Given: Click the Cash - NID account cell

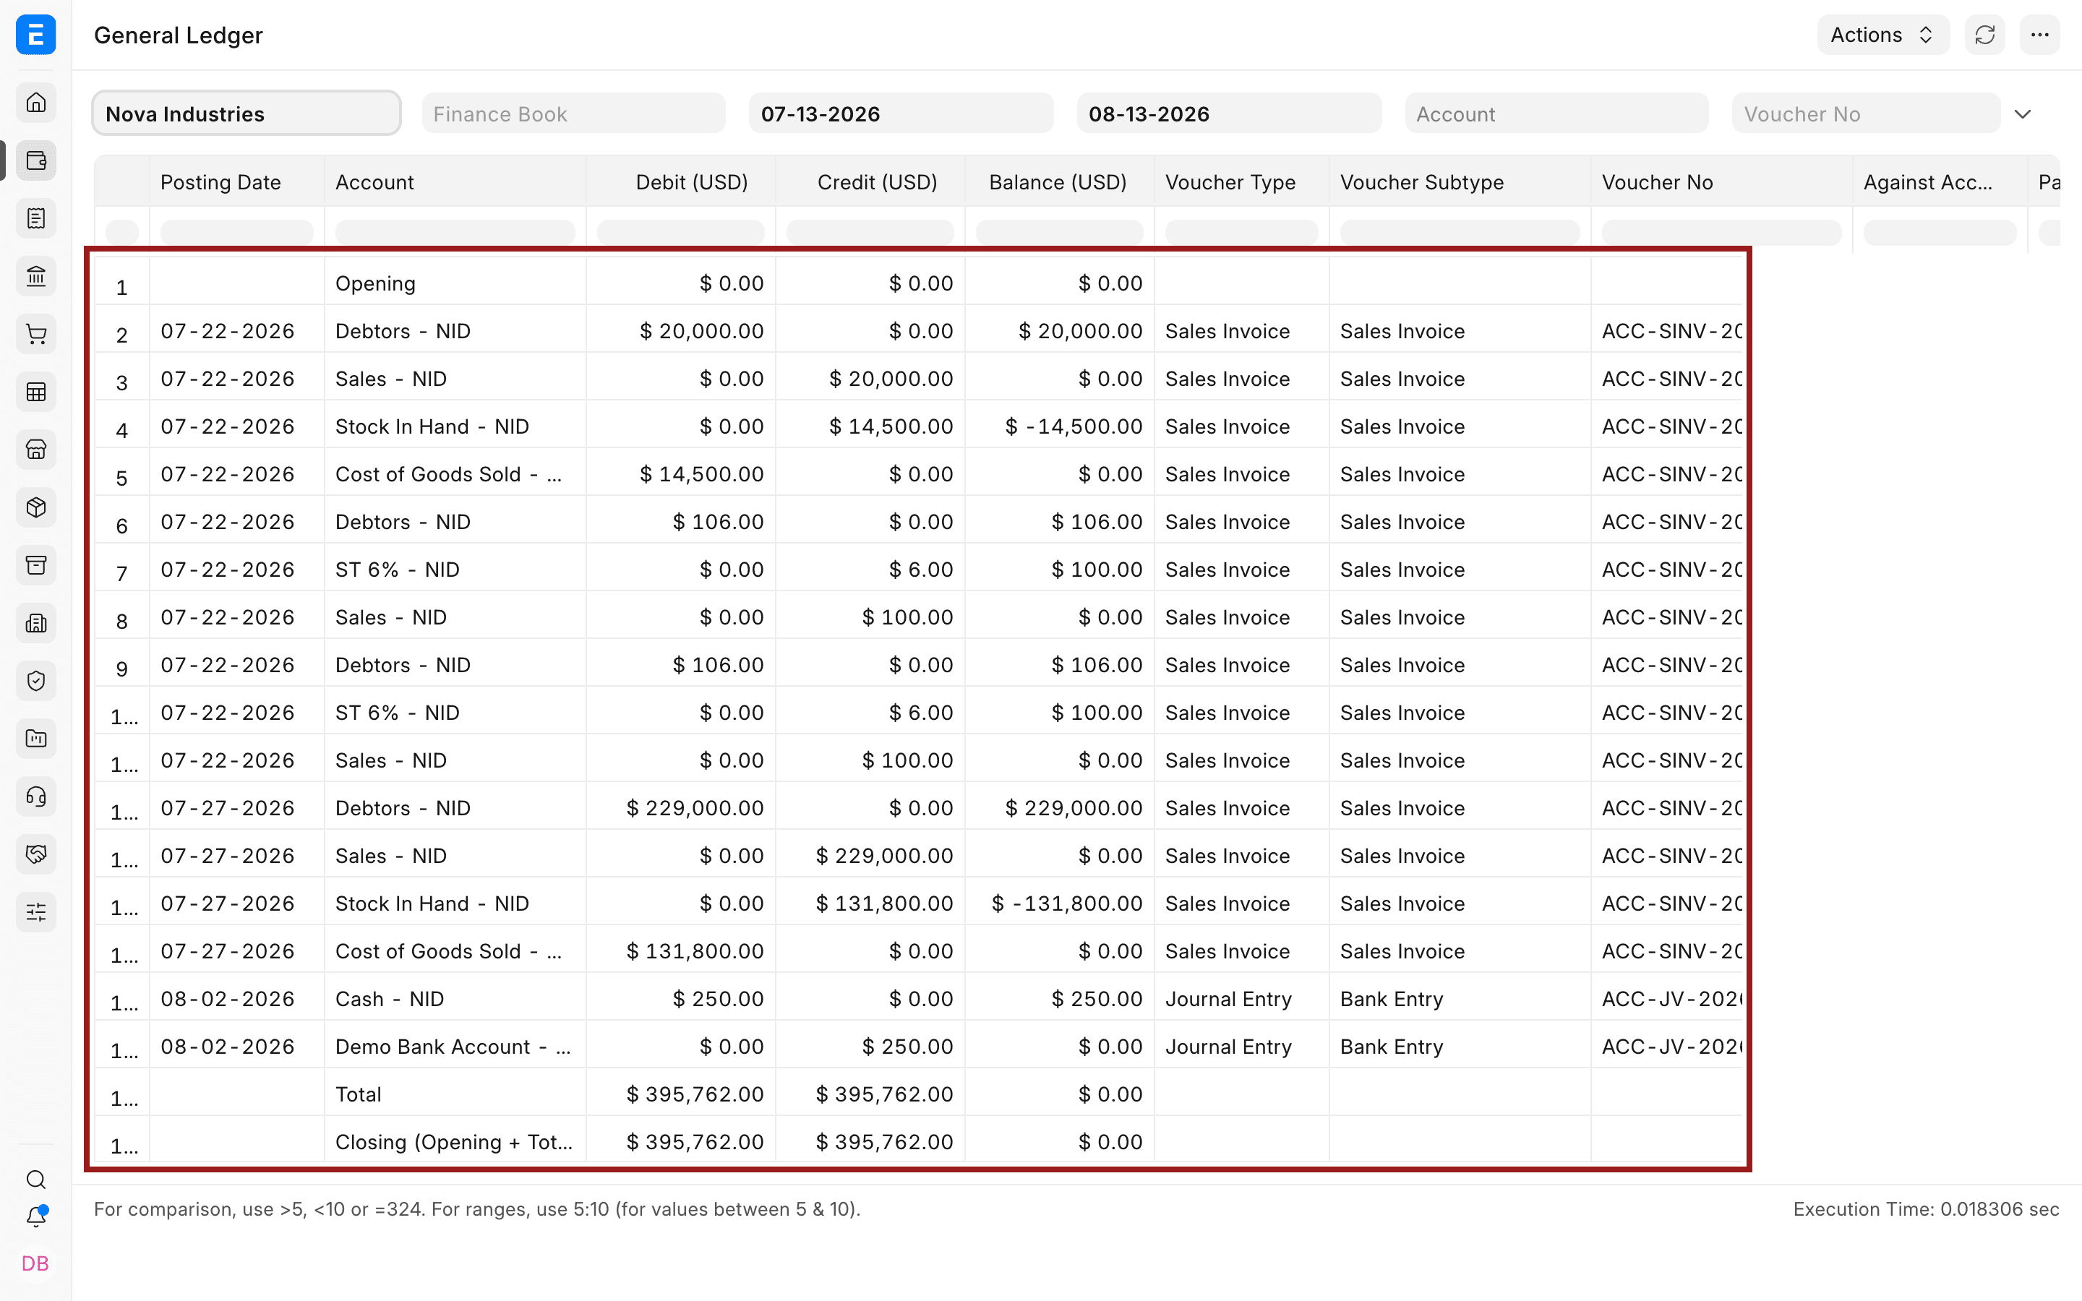Looking at the screenshot, I should pos(455,999).
